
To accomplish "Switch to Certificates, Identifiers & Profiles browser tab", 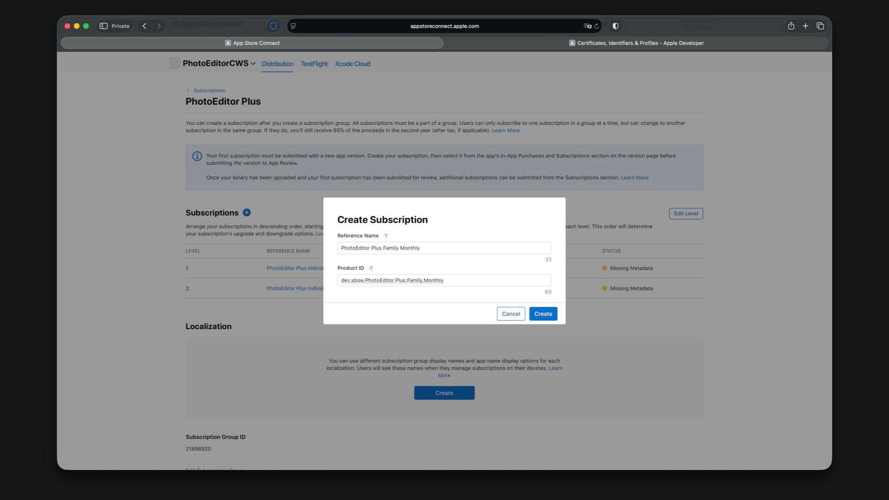I will (x=636, y=43).
